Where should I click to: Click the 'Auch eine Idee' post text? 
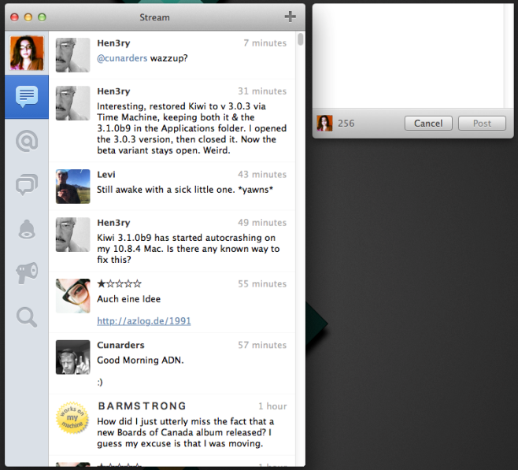[x=129, y=299]
